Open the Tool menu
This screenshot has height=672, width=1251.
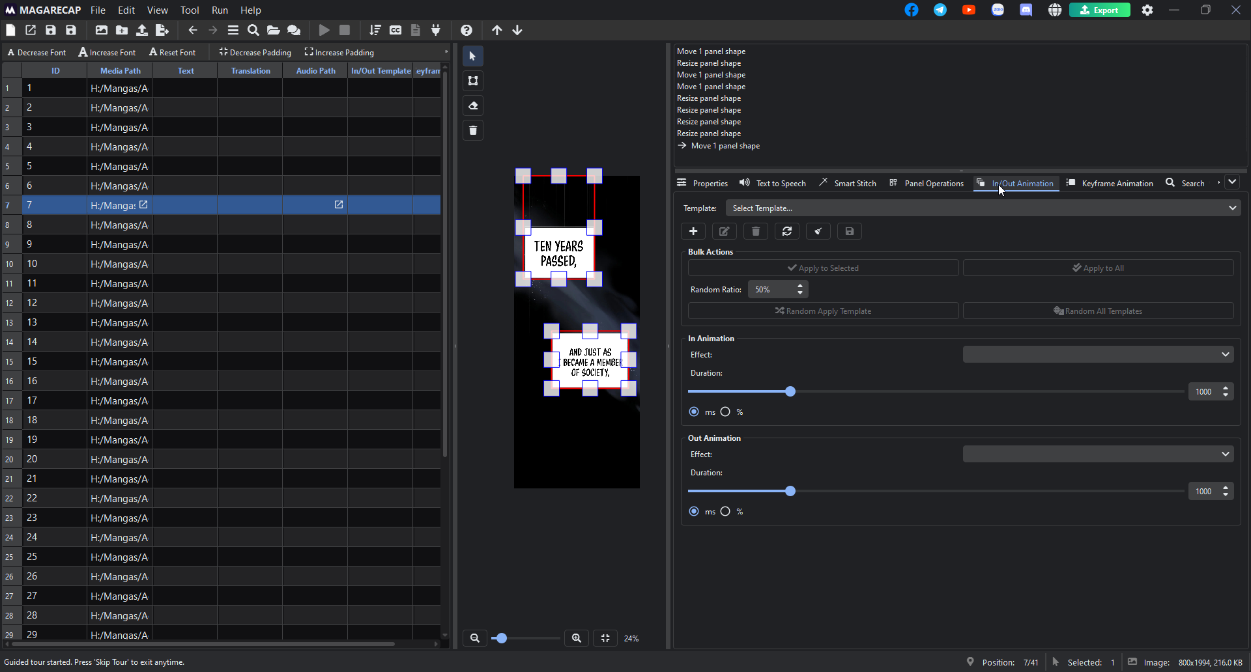(190, 10)
